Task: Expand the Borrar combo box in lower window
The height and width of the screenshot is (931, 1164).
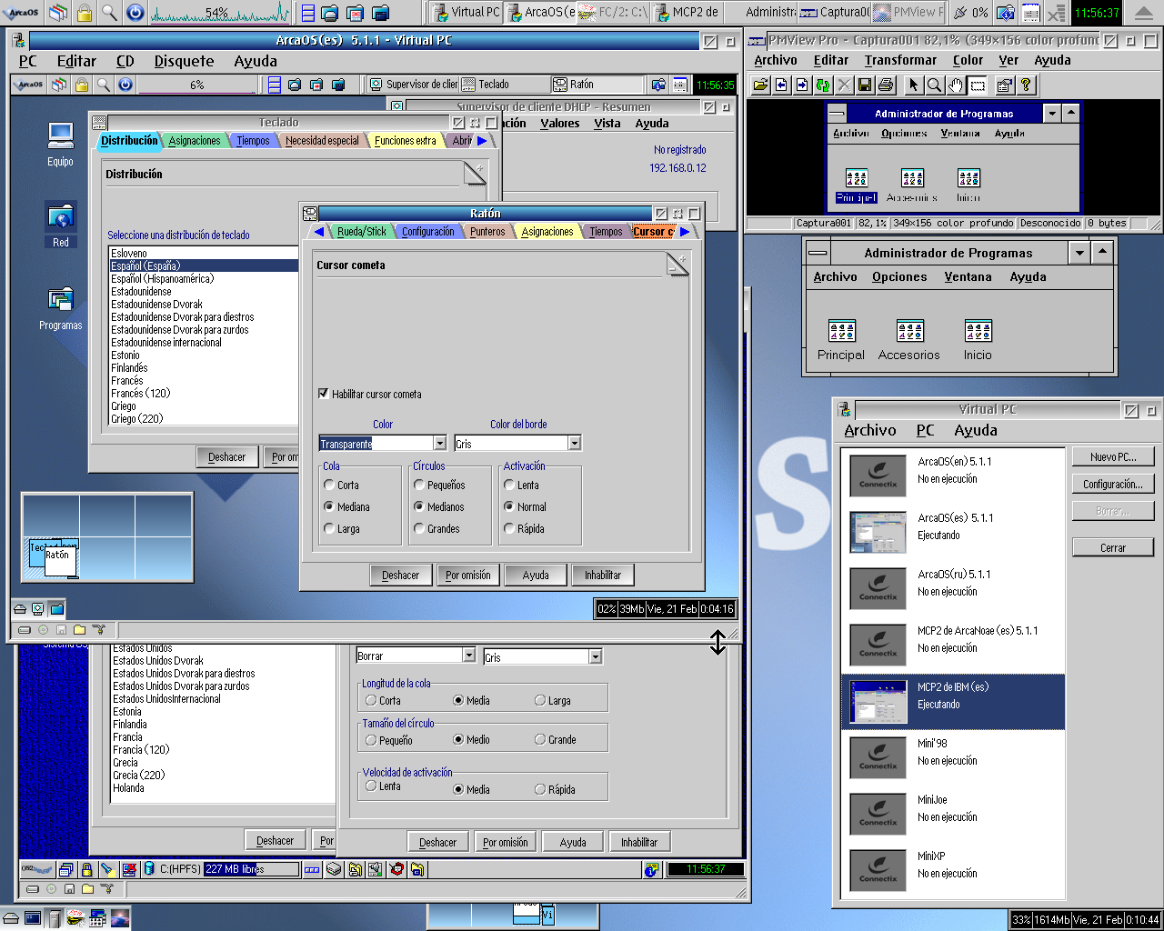Action: click(x=468, y=656)
